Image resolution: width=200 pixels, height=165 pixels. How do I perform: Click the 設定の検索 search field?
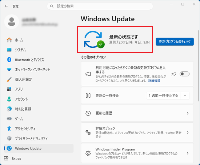(100, 6)
